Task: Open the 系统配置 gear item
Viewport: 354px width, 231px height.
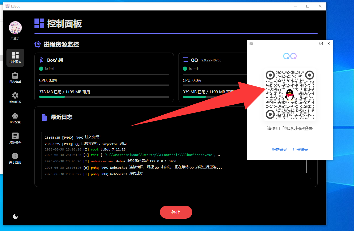Action: pos(15,98)
